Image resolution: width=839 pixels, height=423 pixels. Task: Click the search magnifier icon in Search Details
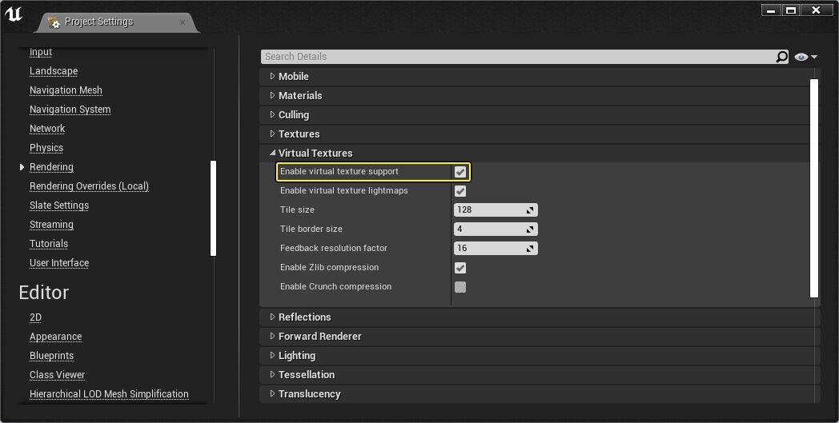781,57
